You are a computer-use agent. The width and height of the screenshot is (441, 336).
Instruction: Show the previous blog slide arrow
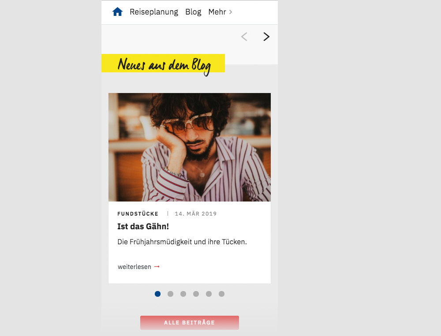pyautogui.click(x=244, y=37)
